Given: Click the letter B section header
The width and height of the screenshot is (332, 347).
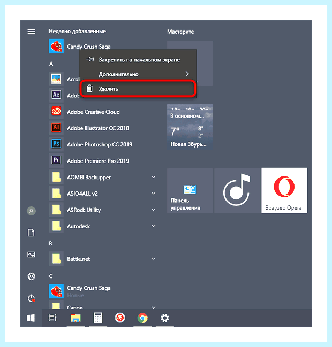Looking at the screenshot, I should click(x=50, y=243).
